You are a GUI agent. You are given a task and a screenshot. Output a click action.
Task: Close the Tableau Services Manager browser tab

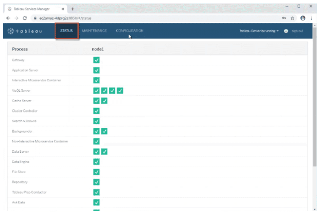point(63,9)
